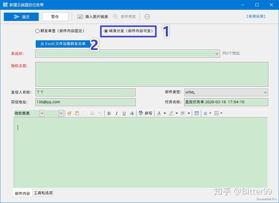Viewport: 279px width, 203px height.
Task: Switch to the 邮件内容 tab
Action: [x=22, y=193]
